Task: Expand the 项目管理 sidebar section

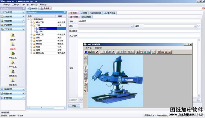Action: pos(24,21)
